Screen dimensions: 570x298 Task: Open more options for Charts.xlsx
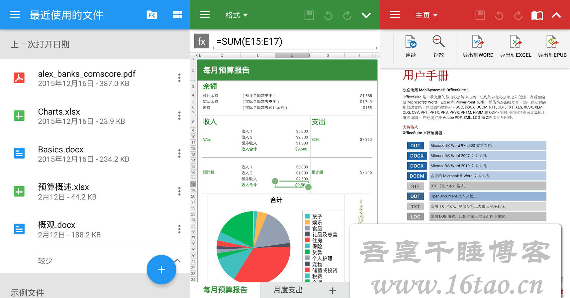(179, 116)
